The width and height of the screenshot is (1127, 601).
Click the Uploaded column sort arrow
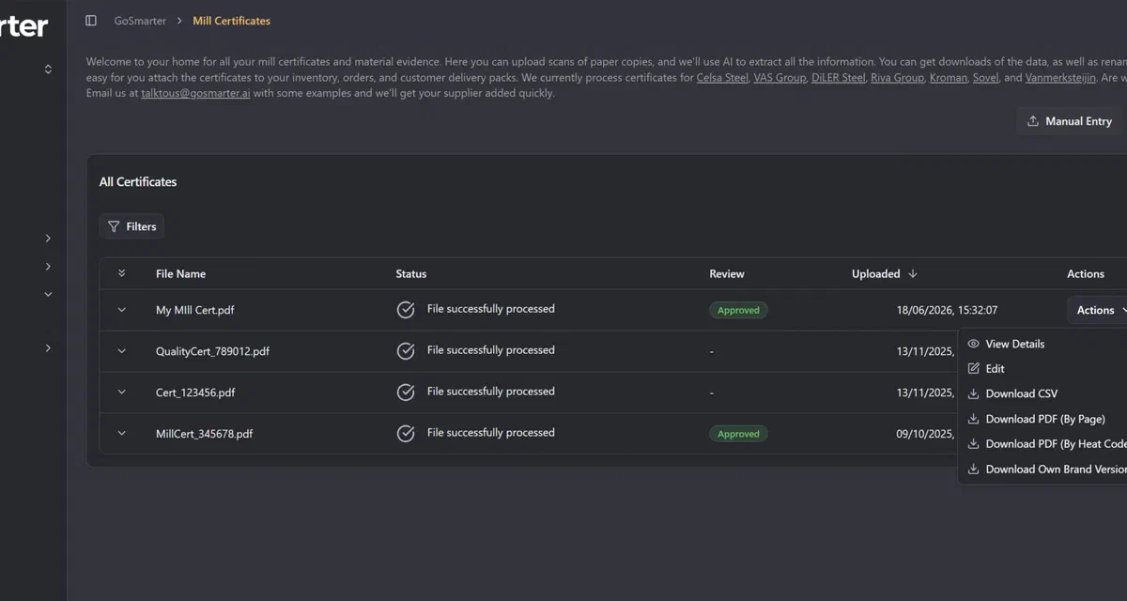[x=913, y=274]
